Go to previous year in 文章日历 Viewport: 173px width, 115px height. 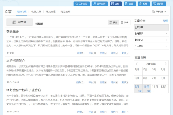(x=137, y=64)
